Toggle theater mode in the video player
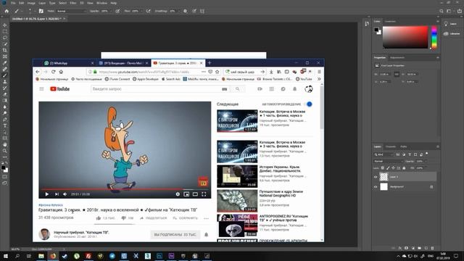This screenshot has height=261, width=464. (x=195, y=194)
